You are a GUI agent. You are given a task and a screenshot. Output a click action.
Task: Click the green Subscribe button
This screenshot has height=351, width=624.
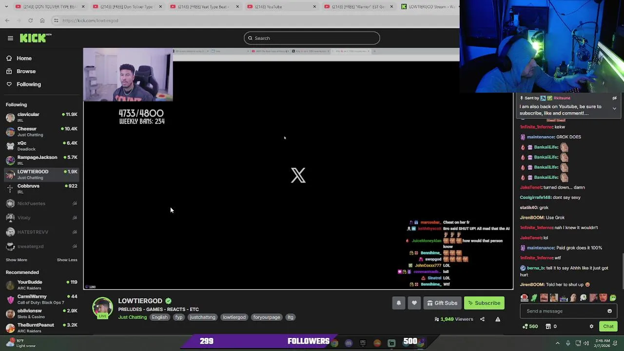(x=484, y=303)
